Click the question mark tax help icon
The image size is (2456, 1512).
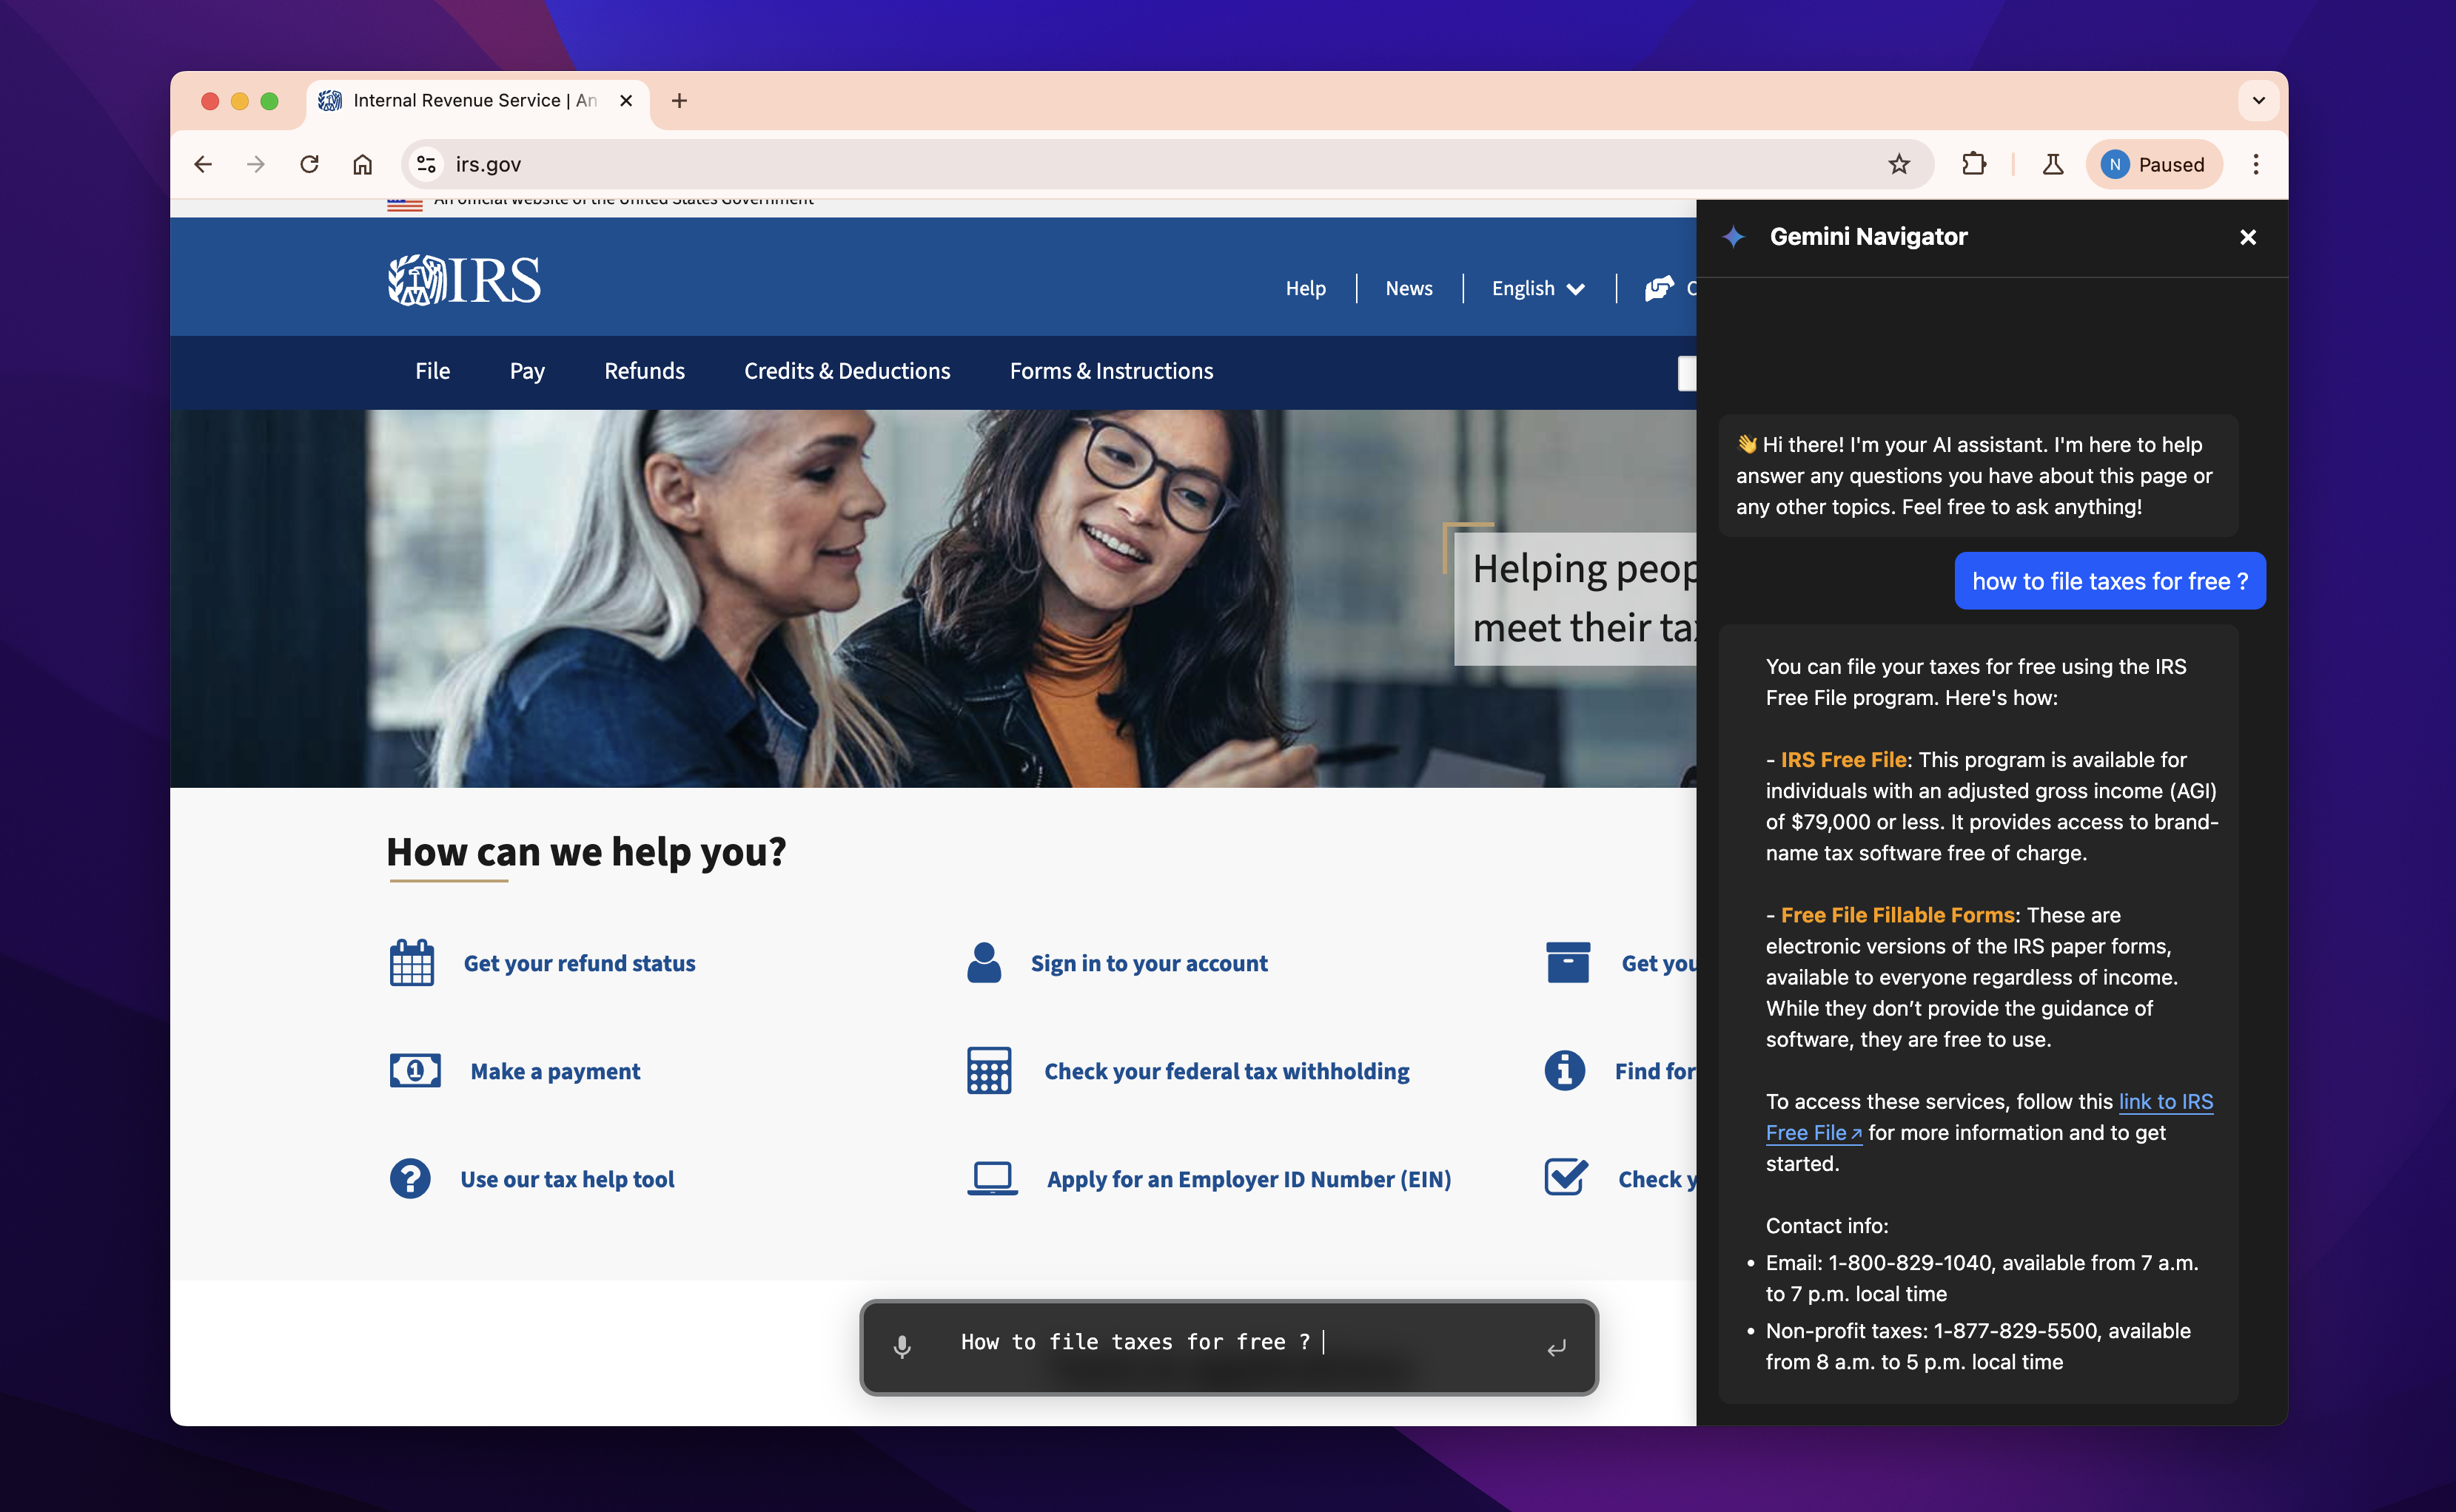[x=410, y=1179]
